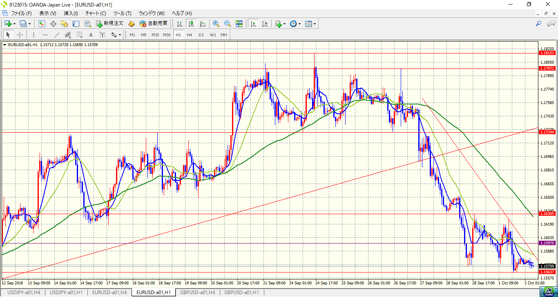The image size is (558, 297).
Task: Tile chart windows icon
Action: point(239,24)
